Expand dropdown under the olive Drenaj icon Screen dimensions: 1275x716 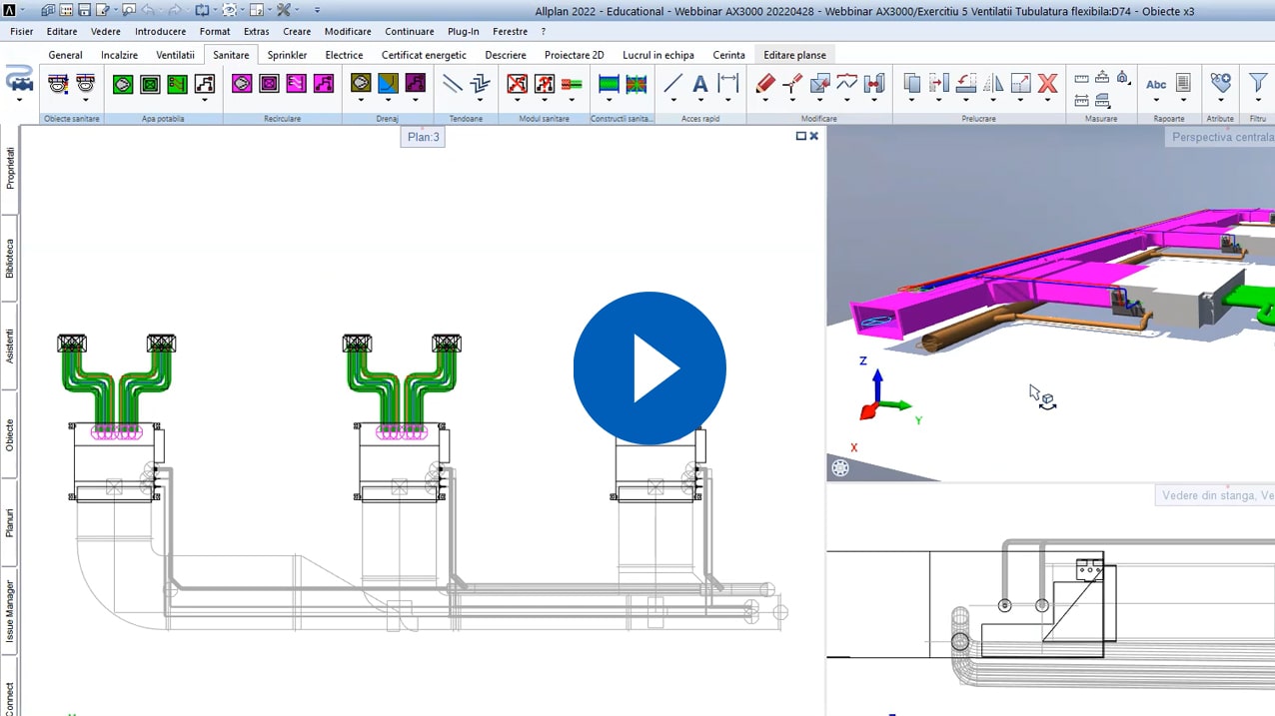tap(361, 101)
